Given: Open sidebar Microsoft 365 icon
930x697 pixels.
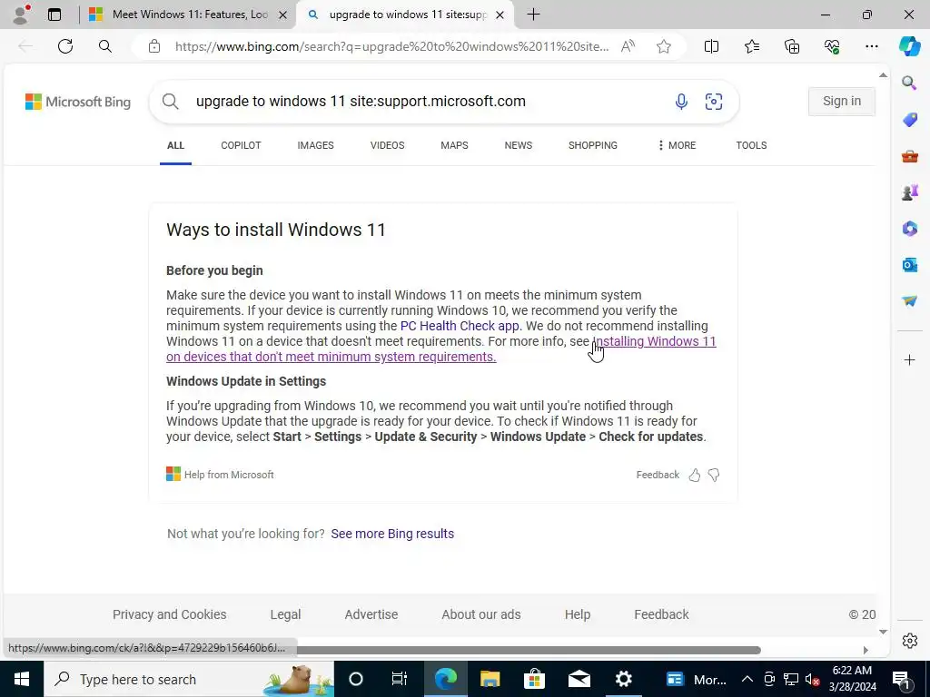Looking at the screenshot, I should tap(909, 228).
